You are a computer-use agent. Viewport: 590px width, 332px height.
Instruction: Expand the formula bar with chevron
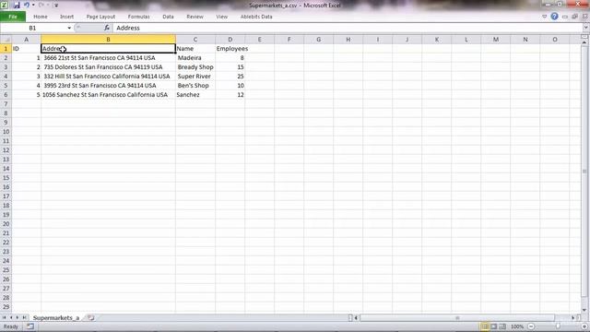tap(585, 28)
